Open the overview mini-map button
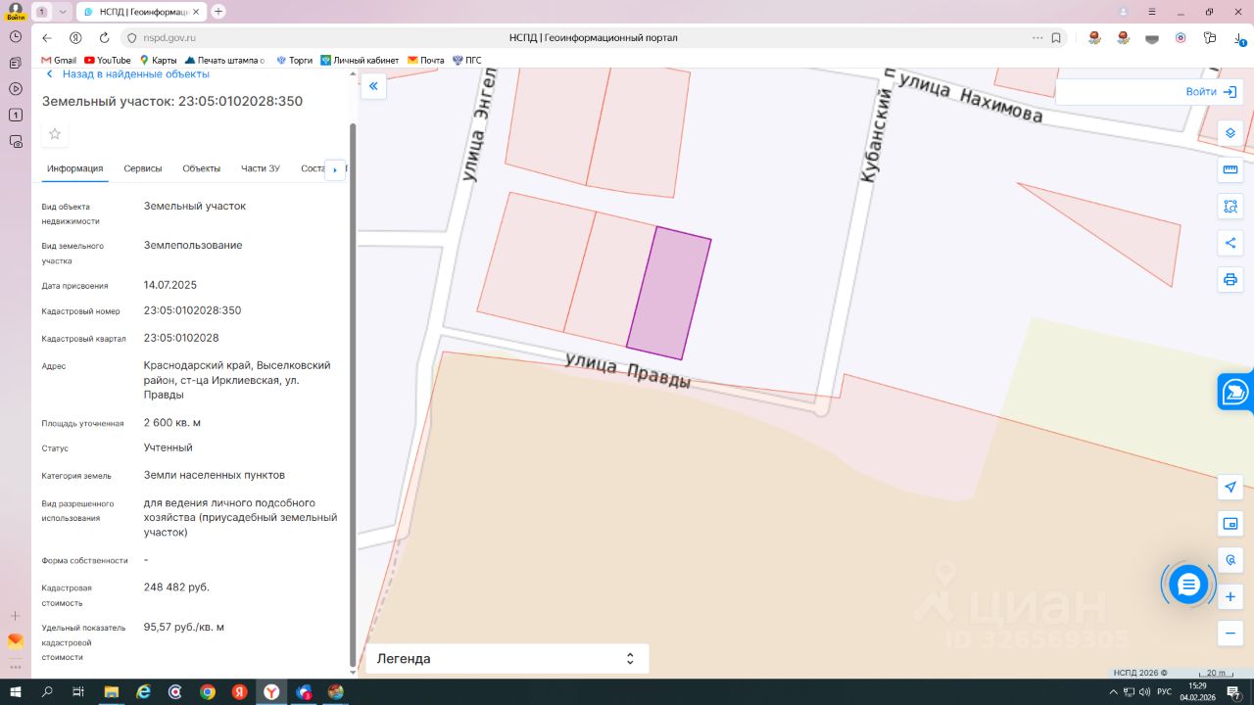Viewport: 1254px width, 705px height. pos(1230,524)
